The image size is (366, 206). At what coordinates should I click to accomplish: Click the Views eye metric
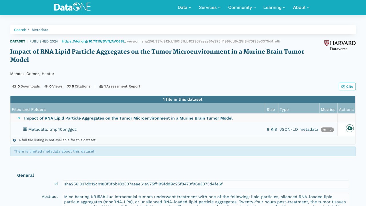53,86
